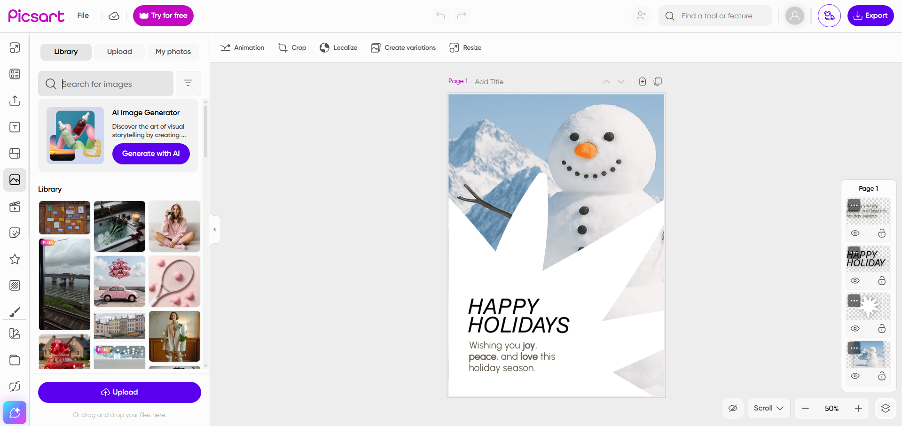
Task: Lock the white starburst shape layer
Action: (x=882, y=329)
